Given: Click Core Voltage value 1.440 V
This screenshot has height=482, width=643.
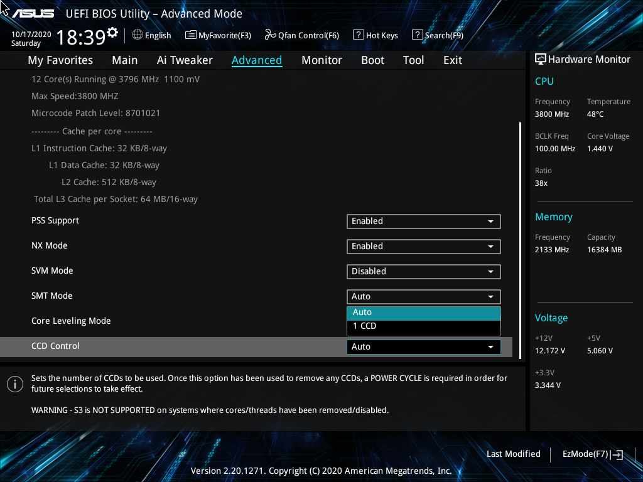Looking at the screenshot, I should 600,148.
